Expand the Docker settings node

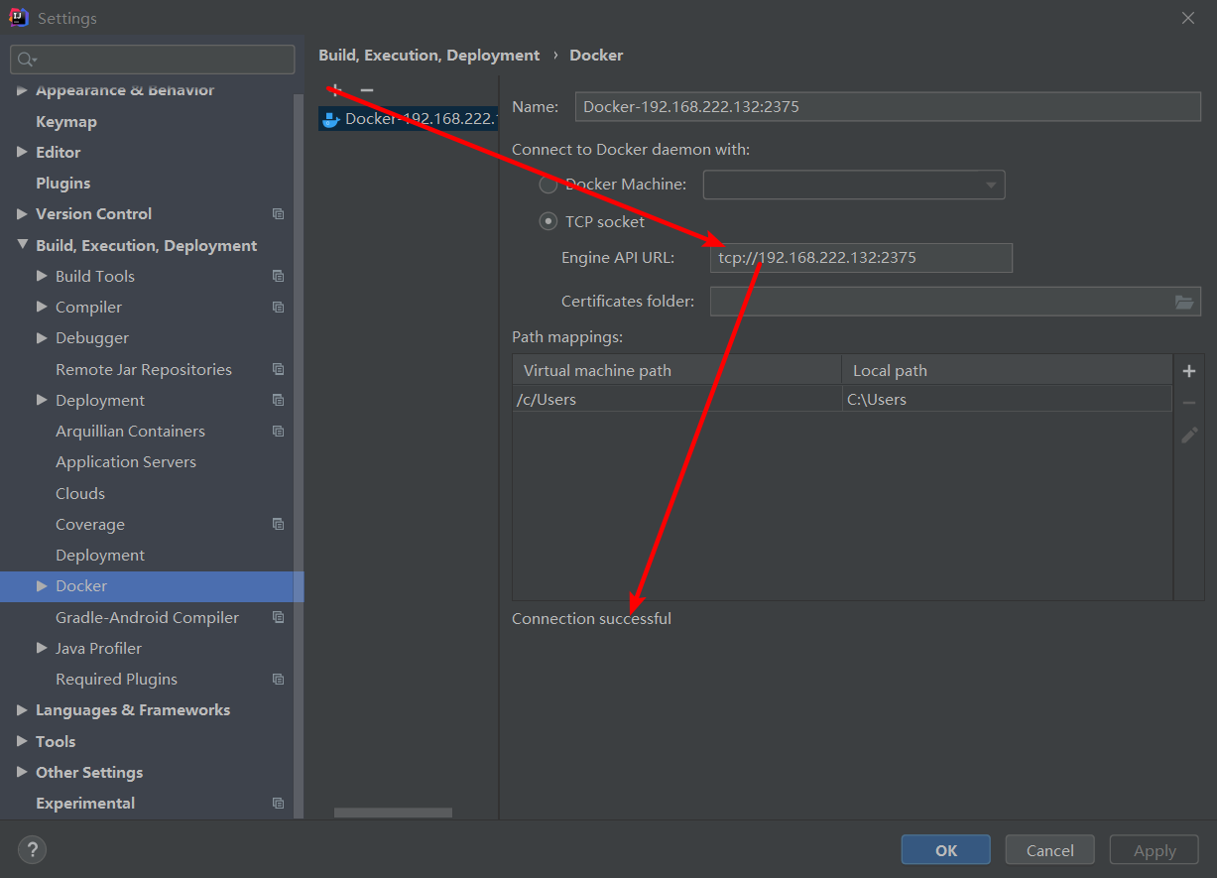coord(42,586)
